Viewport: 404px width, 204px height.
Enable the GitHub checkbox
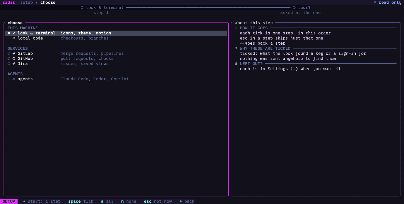[9, 59]
